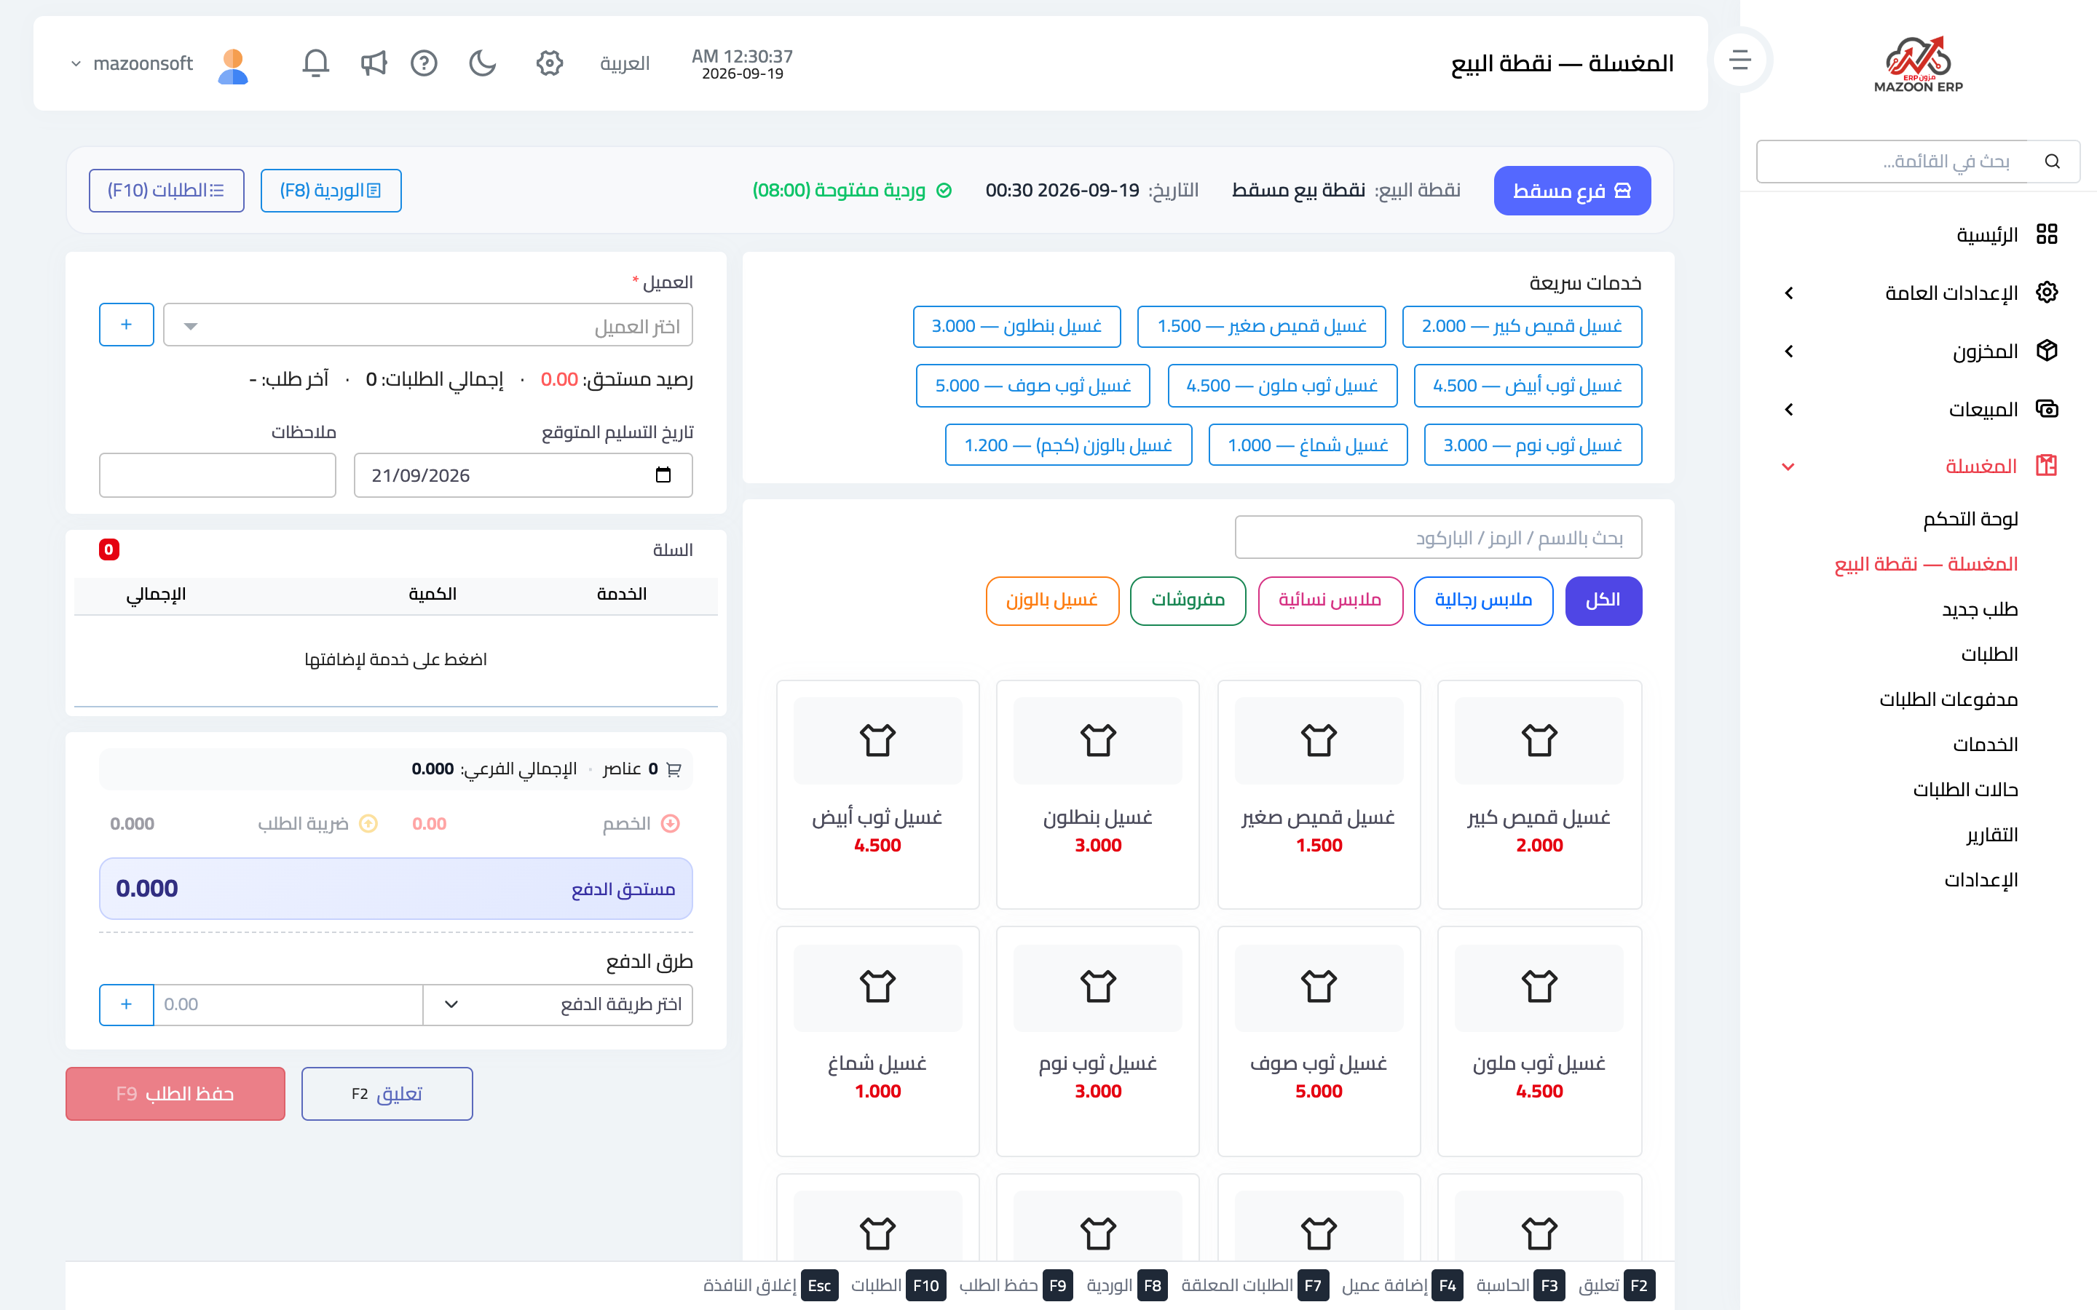Click the الرئيسية dashboard grid icon
Image resolution: width=2097 pixels, height=1310 pixels.
pyautogui.click(x=2047, y=234)
